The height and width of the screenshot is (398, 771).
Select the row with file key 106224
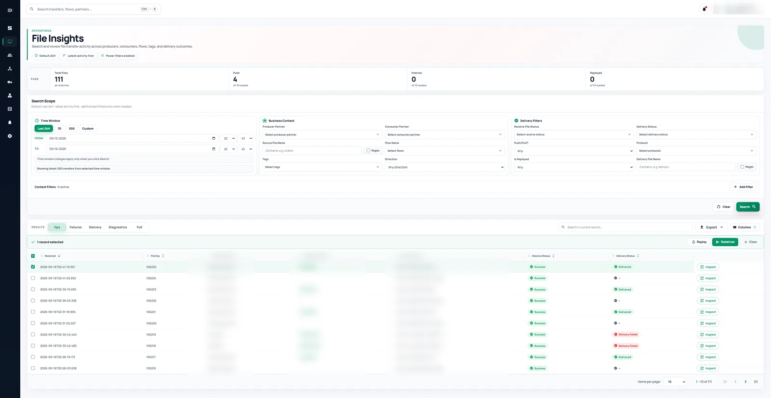click(33, 278)
